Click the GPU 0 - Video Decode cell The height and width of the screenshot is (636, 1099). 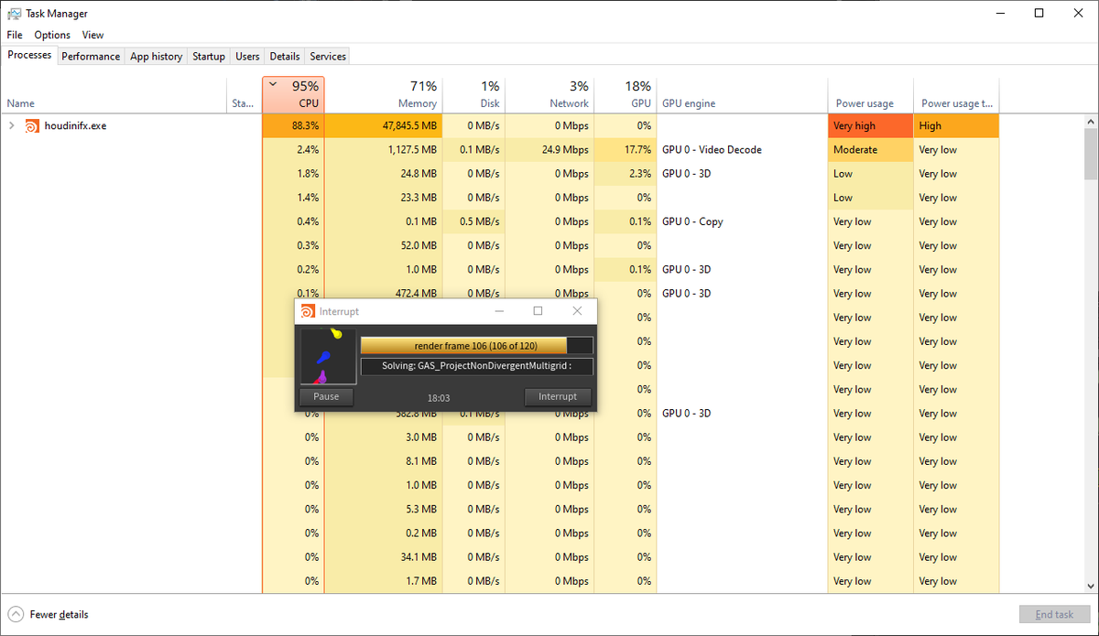pos(742,150)
